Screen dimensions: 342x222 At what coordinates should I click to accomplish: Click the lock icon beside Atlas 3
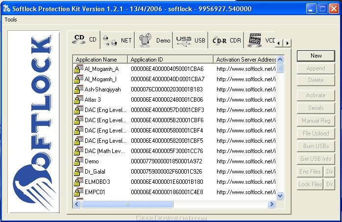coord(78,99)
